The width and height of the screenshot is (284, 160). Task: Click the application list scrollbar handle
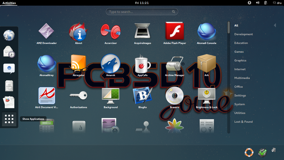point(228,27)
